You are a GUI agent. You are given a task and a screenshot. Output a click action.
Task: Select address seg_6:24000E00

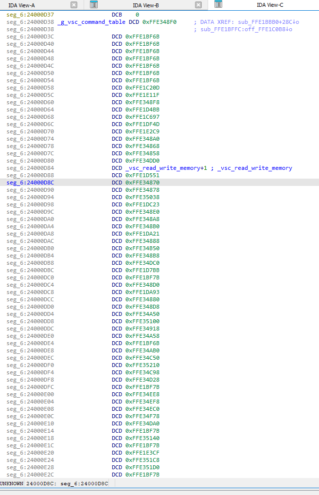30,394
